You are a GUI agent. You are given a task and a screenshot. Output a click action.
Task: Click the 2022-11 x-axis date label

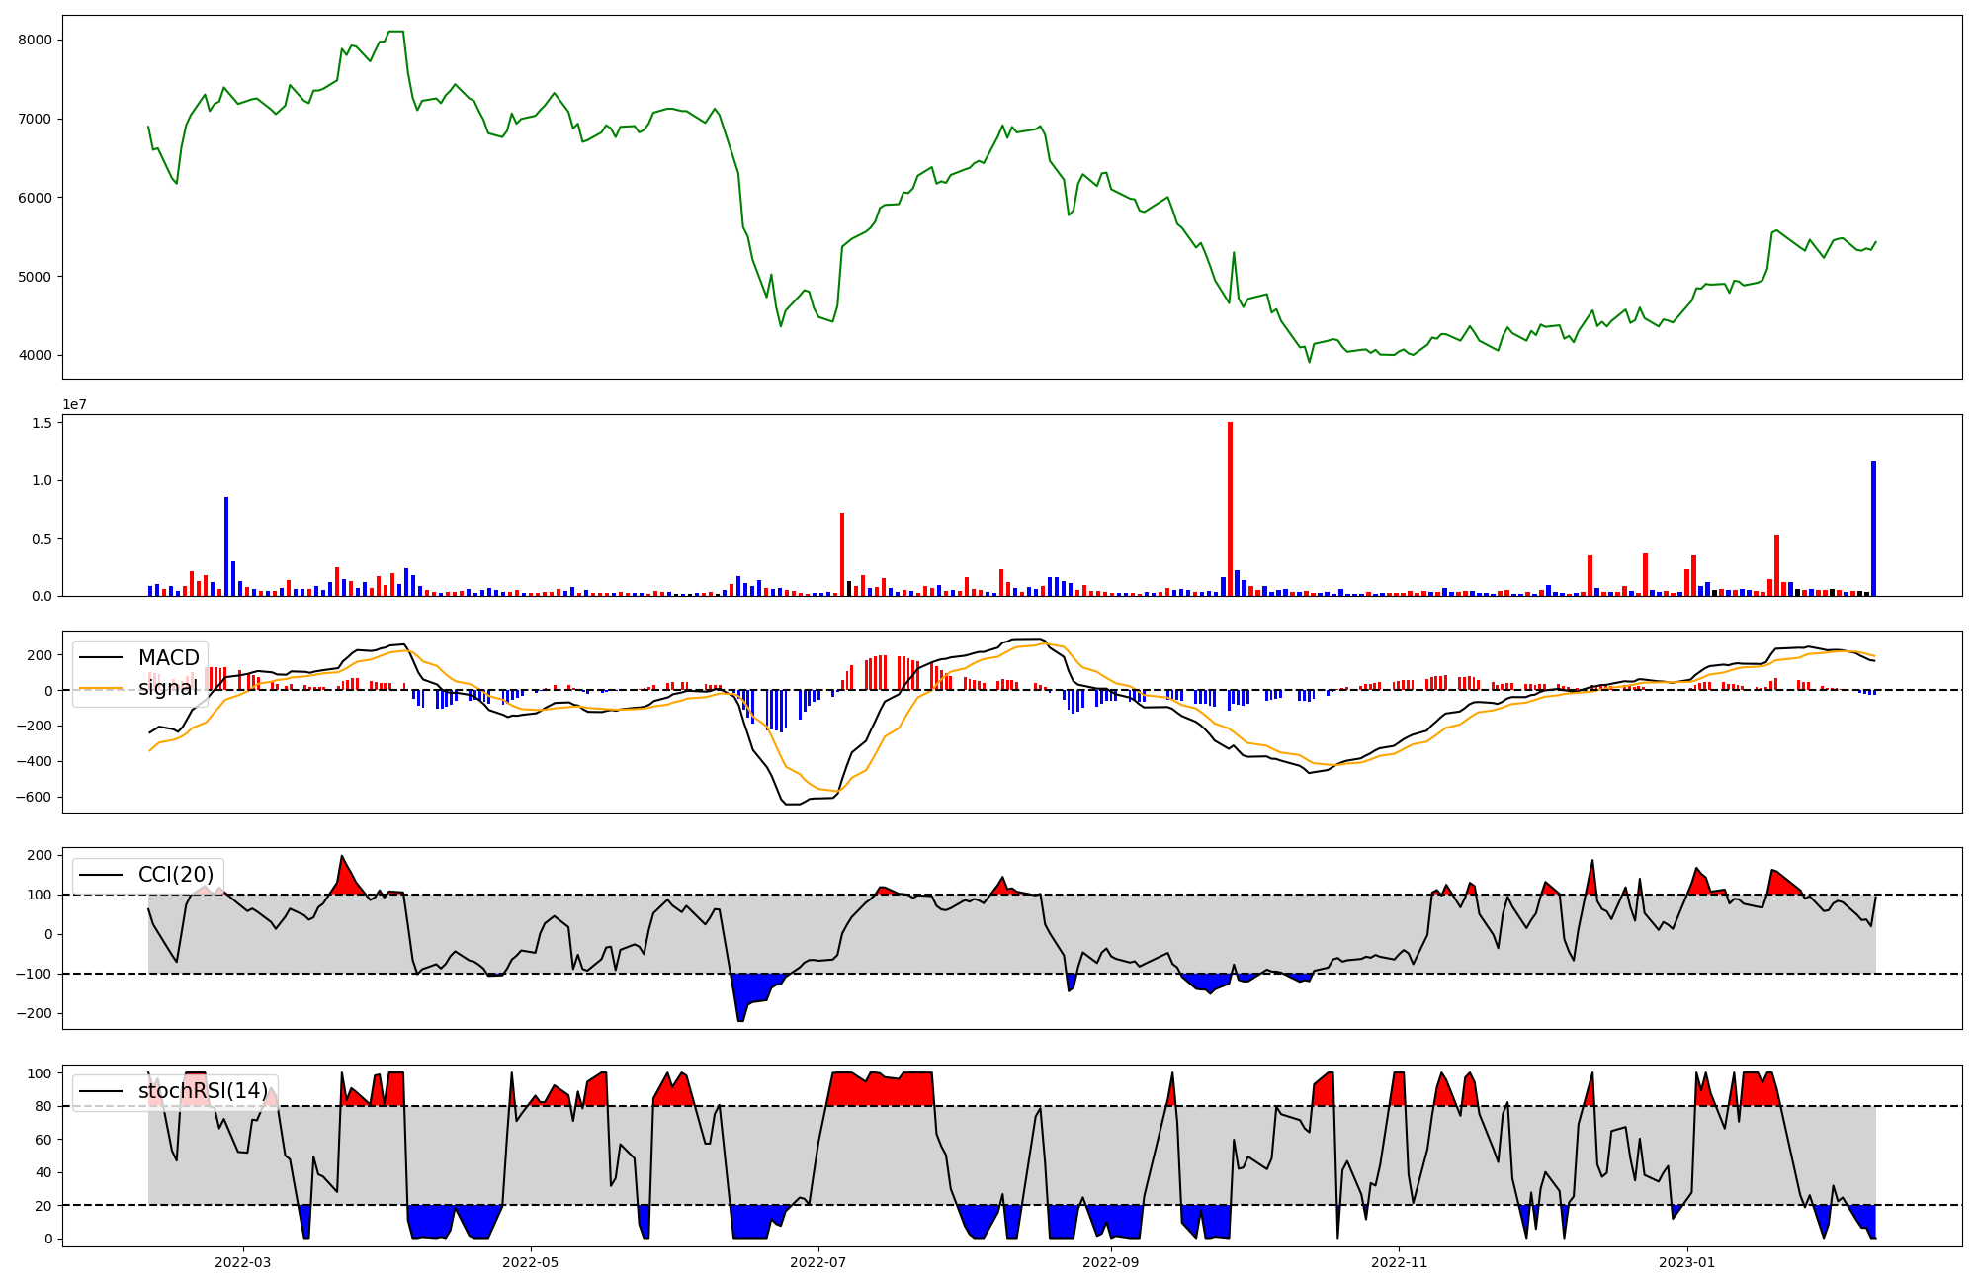pos(1400,1262)
